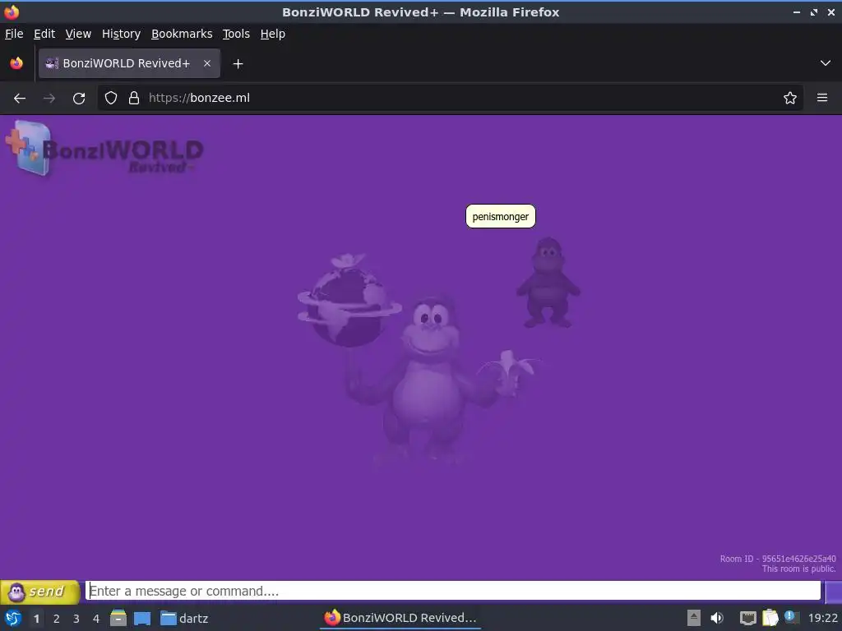Focus the message or command input

click(x=453, y=591)
